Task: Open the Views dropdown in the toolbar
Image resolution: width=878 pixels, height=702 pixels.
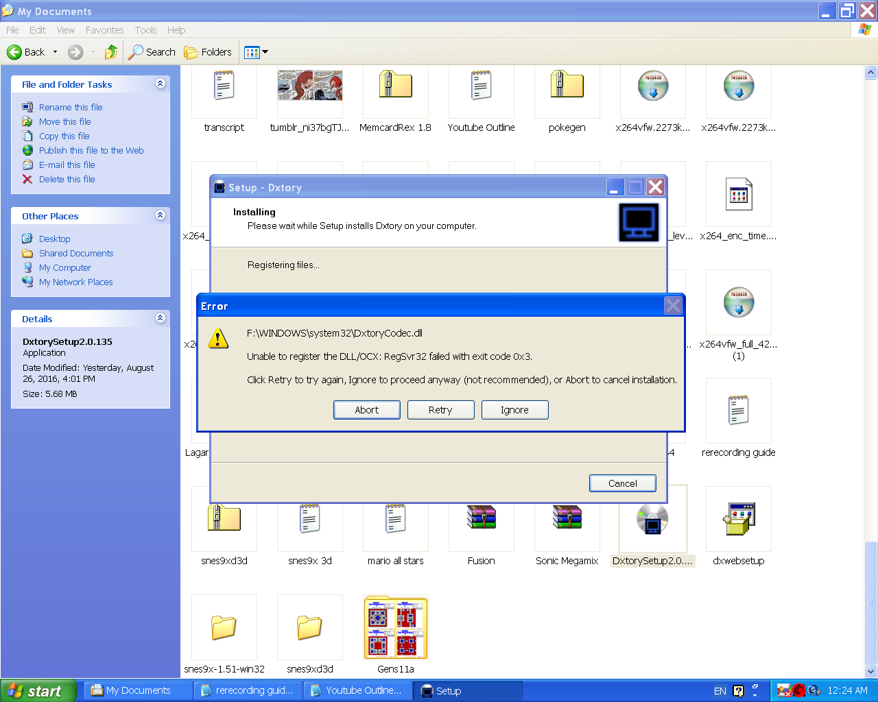Action: pos(257,52)
